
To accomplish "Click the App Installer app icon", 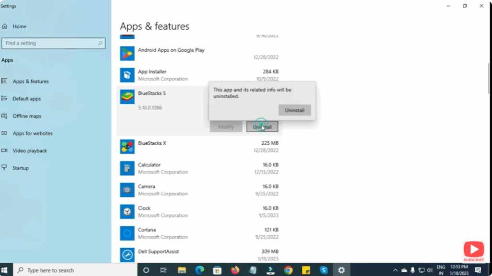I will pos(127,75).
